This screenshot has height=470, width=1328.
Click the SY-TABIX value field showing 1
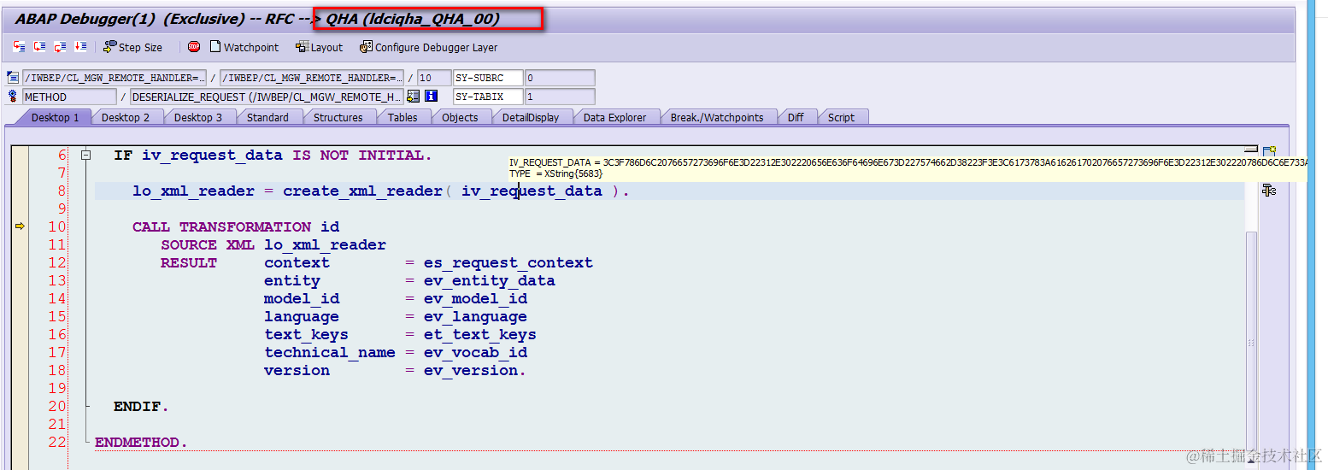560,97
